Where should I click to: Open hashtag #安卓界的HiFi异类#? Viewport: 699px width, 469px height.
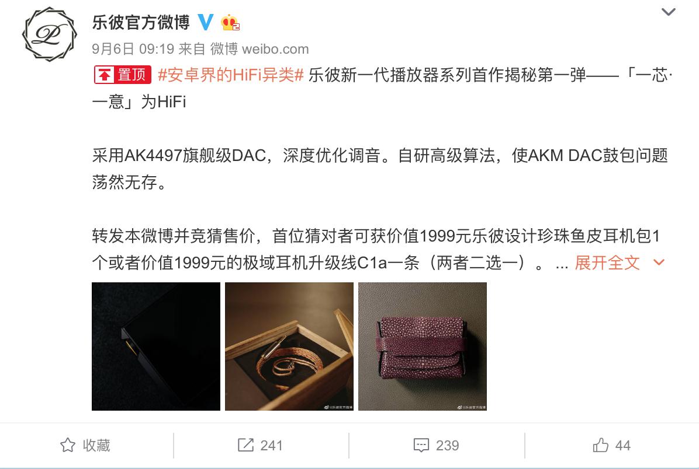coord(231,75)
